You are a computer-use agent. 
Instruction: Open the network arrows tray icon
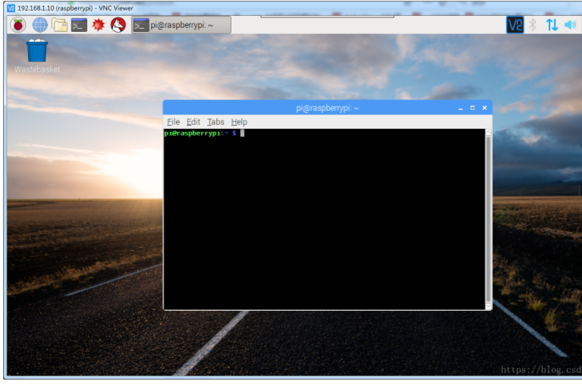pos(552,25)
